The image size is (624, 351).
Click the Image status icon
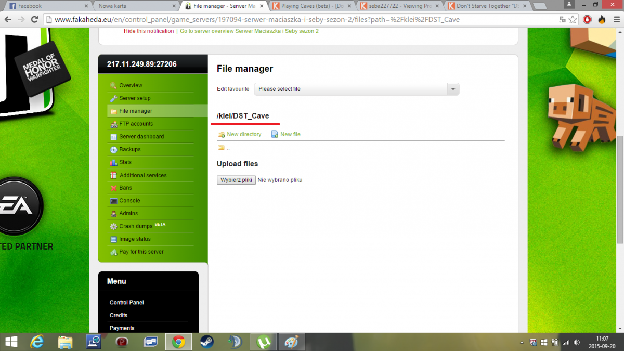113,239
